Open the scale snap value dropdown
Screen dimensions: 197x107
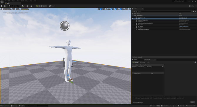pyautogui.click(x=123, y=9)
